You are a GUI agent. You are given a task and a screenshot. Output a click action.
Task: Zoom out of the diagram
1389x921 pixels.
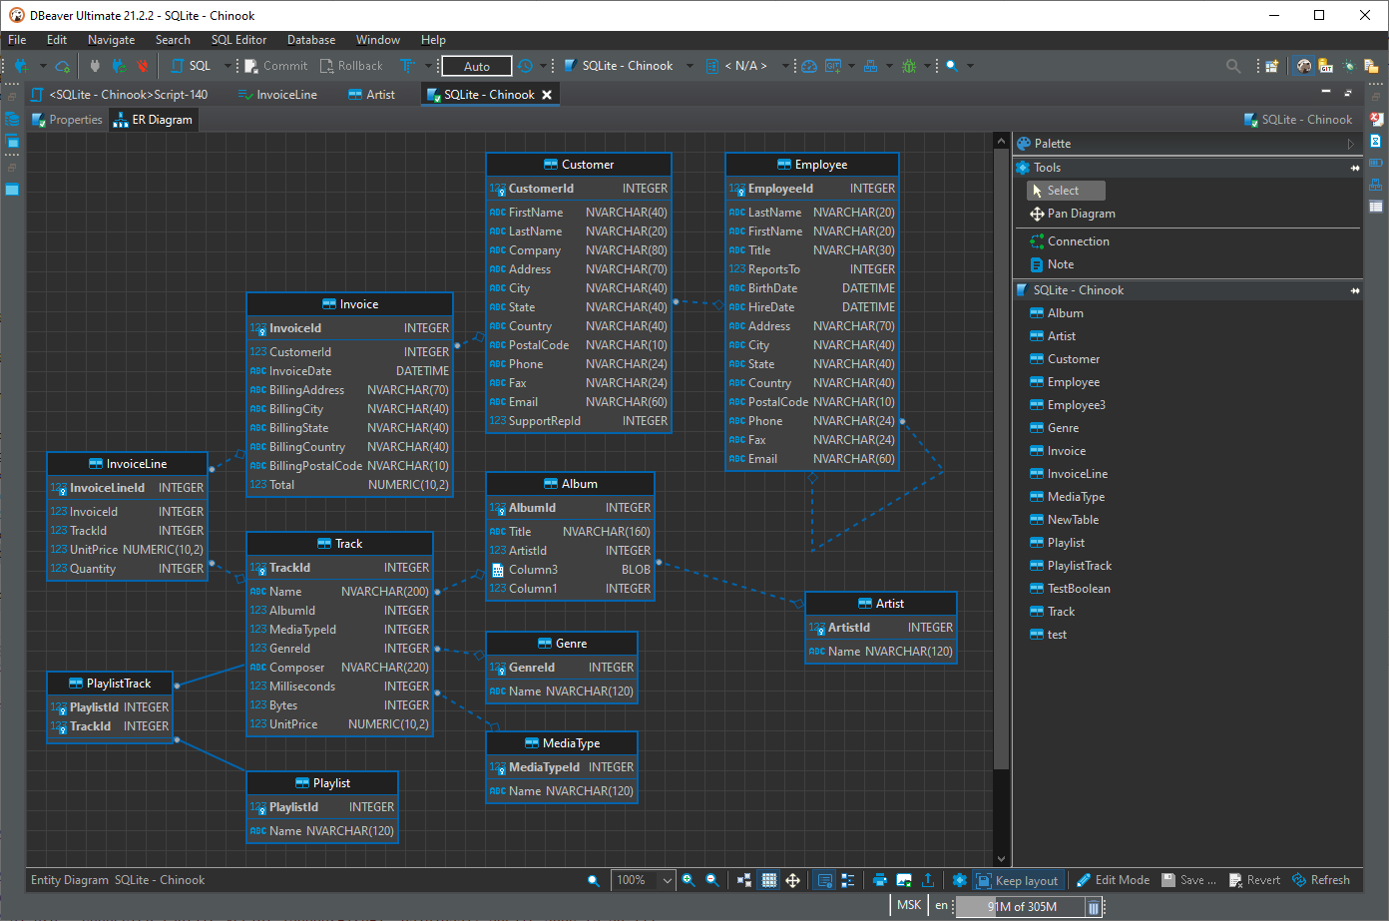pos(712,880)
